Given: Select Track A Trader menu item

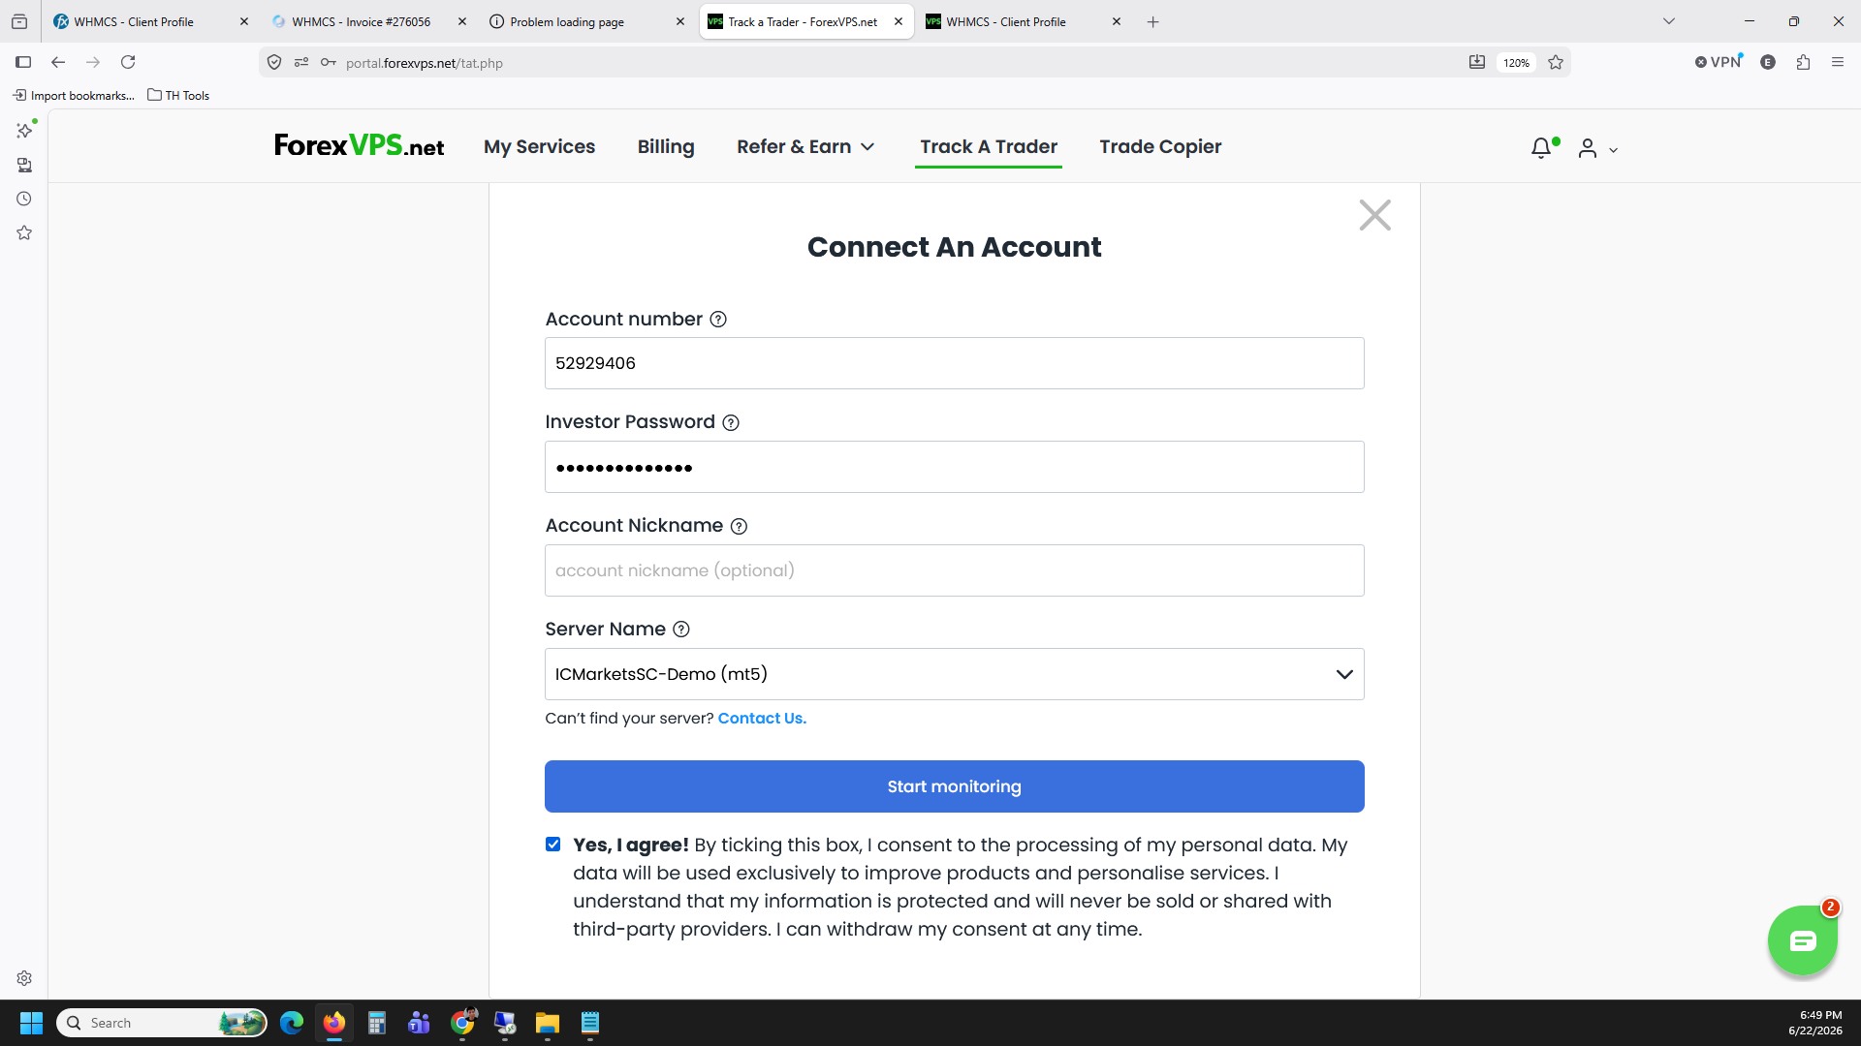Looking at the screenshot, I should [x=989, y=147].
